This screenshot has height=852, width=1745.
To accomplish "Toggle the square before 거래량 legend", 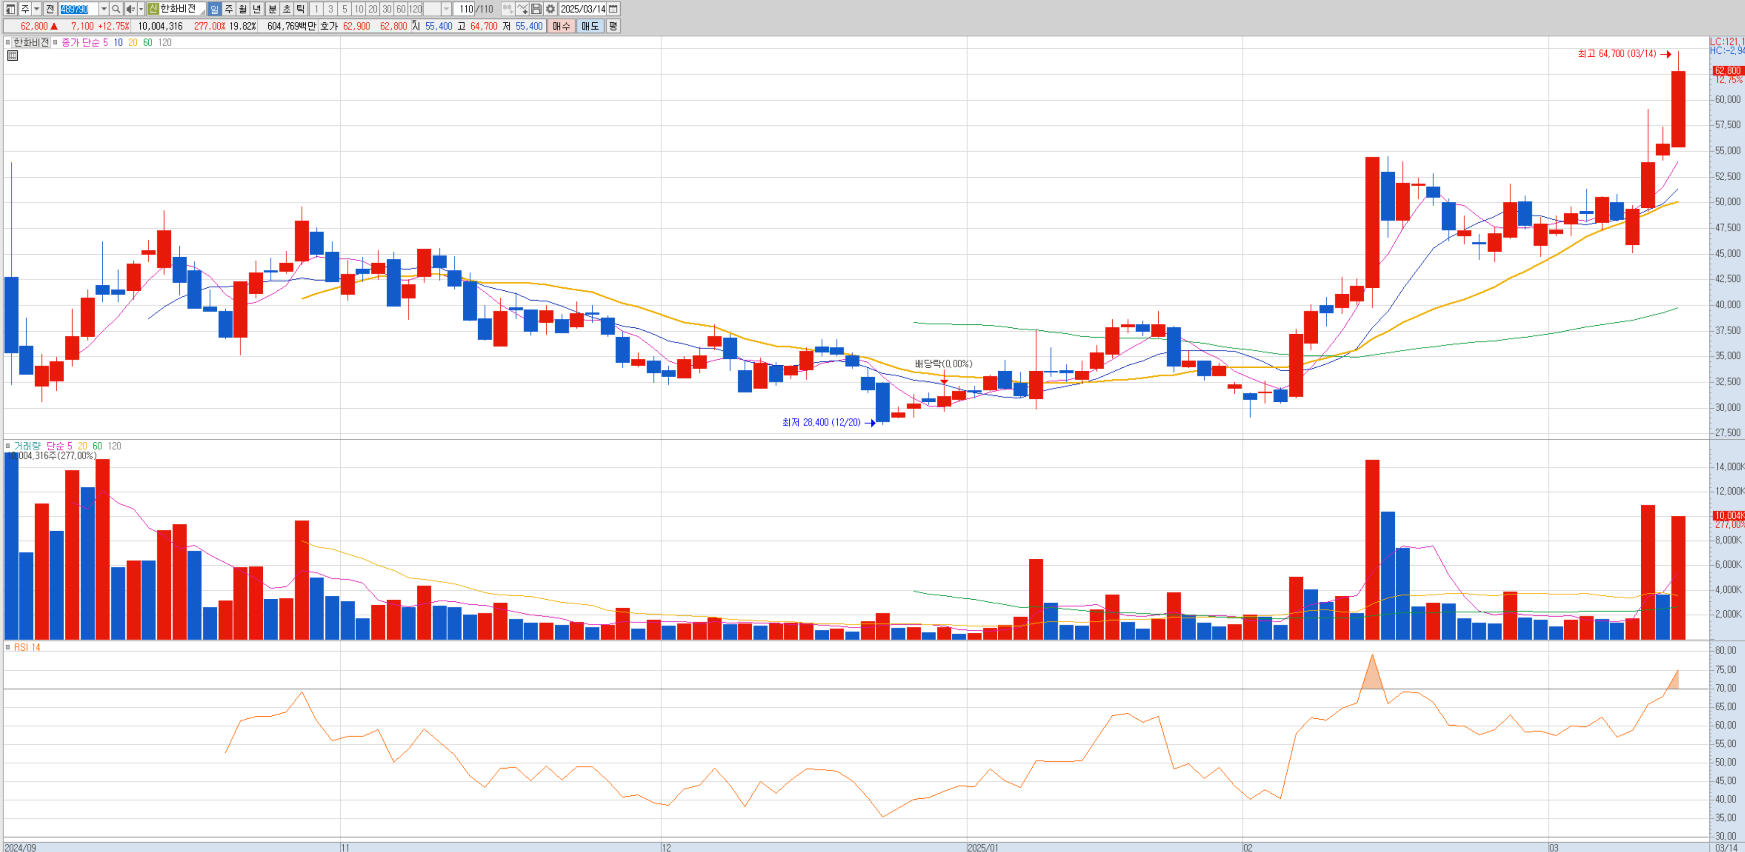I will [x=8, y=446].
